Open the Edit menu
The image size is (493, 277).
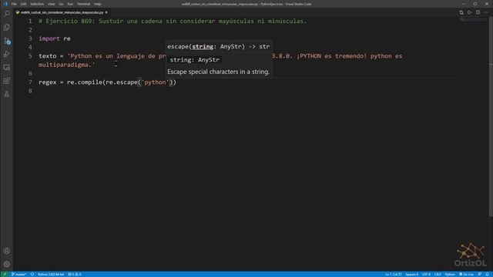23,4
